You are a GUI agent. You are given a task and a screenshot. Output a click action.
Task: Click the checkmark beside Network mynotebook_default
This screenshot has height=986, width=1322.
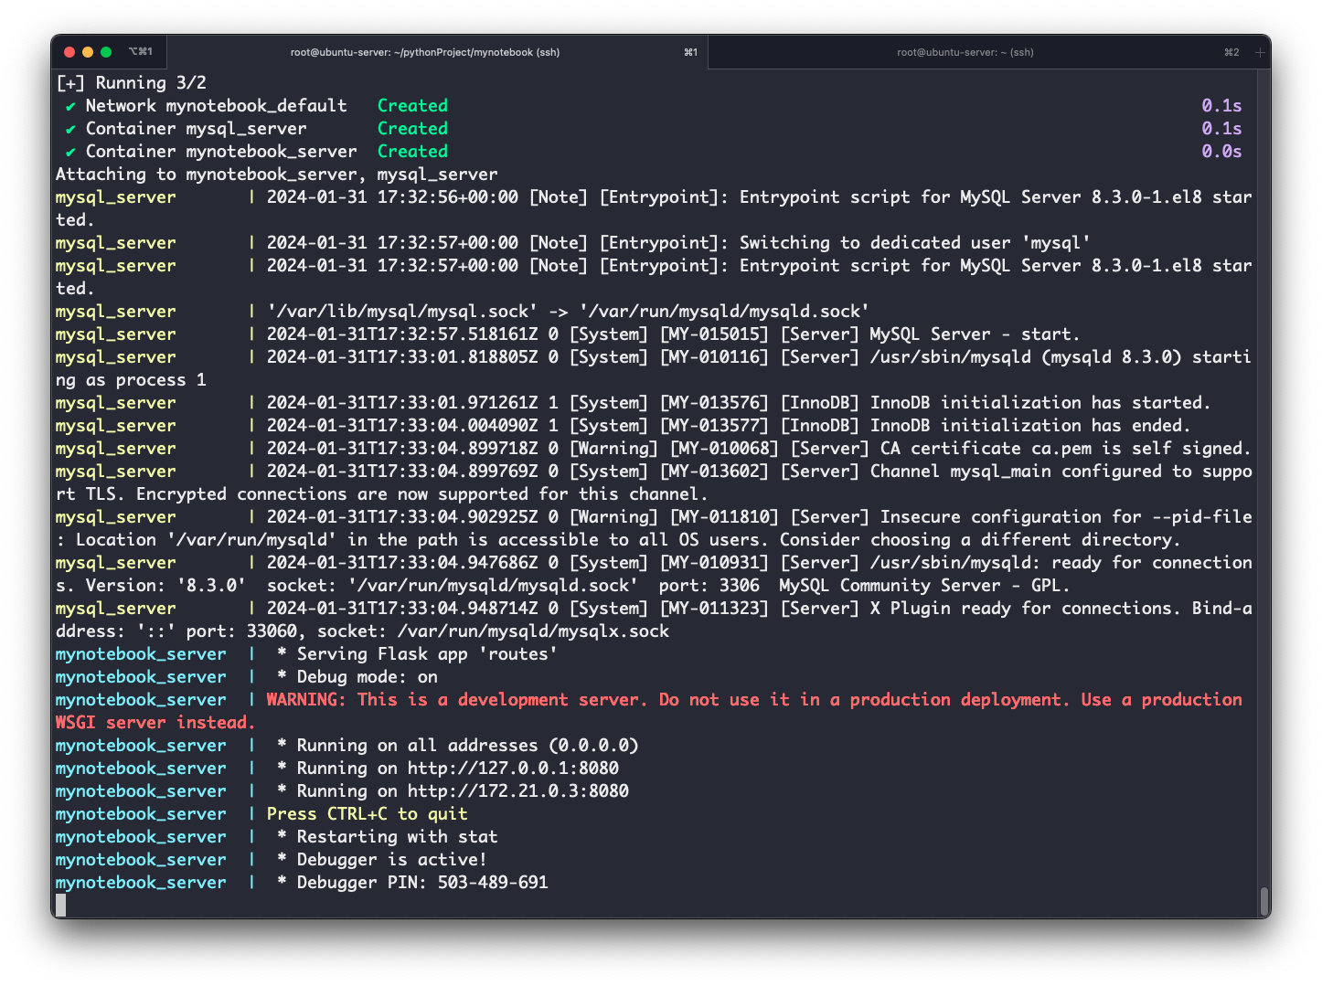click(70, 107)
